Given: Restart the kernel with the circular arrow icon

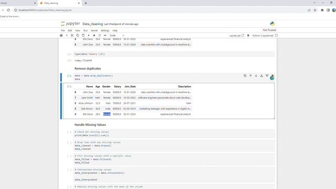Looking at the screenshot, I should pyautogui.click(x=100, y=35).
